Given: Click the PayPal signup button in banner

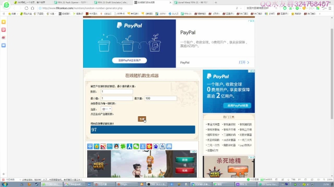Looking at the screenshot, I should coord(129,60).
